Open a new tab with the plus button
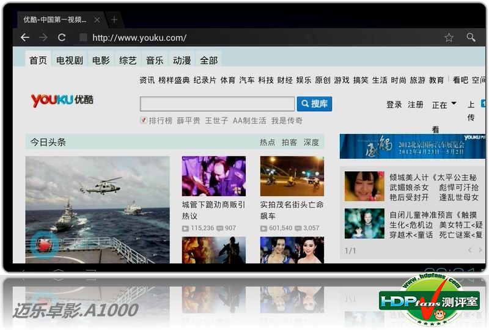489x330 pixels. click(114, 20)
